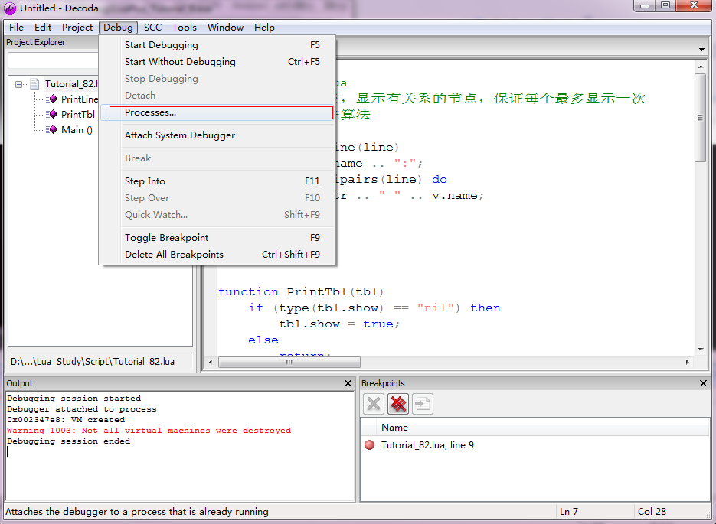Close the Decoda window
716x524 pixels.
694,5
